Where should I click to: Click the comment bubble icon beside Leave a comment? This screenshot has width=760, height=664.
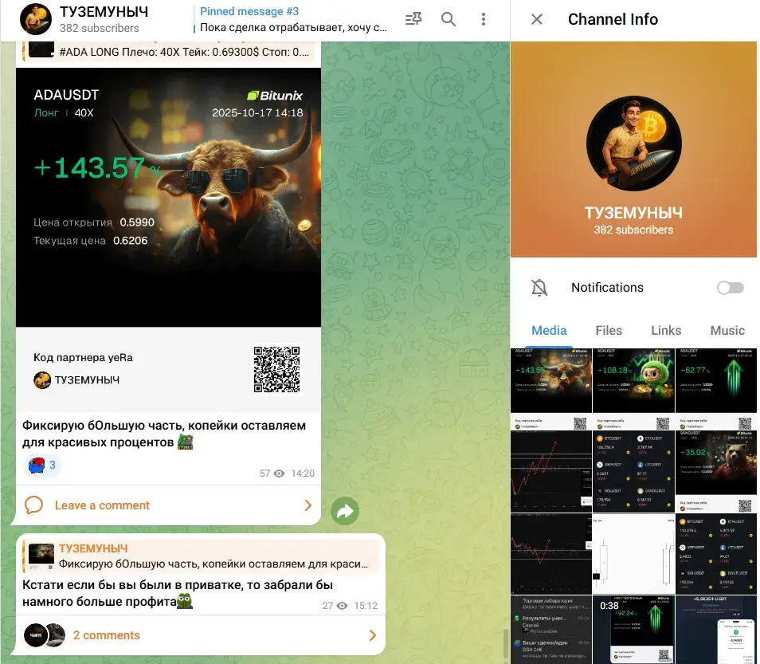click(34, 505)
